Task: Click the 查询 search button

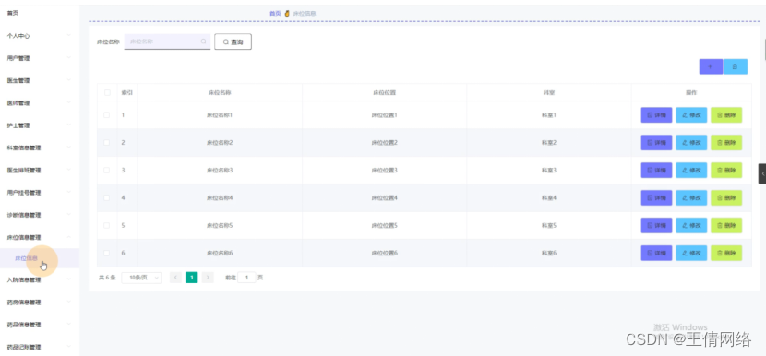Action: 233,42
